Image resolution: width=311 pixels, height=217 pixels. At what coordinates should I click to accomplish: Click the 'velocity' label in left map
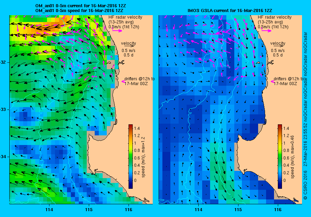pyautogui.click(x=129, y=43)
